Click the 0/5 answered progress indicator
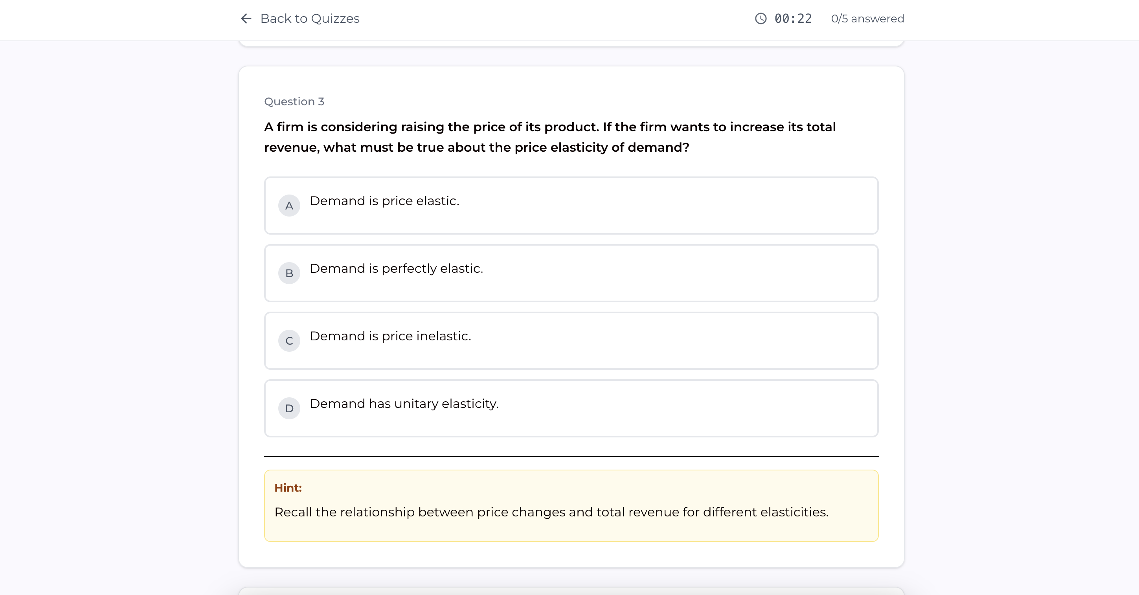 click(x=867, y=18)
